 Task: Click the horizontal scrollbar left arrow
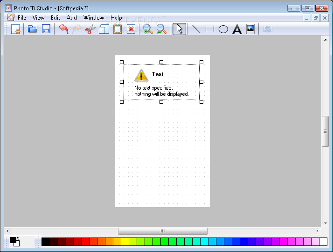click(x=7, y=231)
